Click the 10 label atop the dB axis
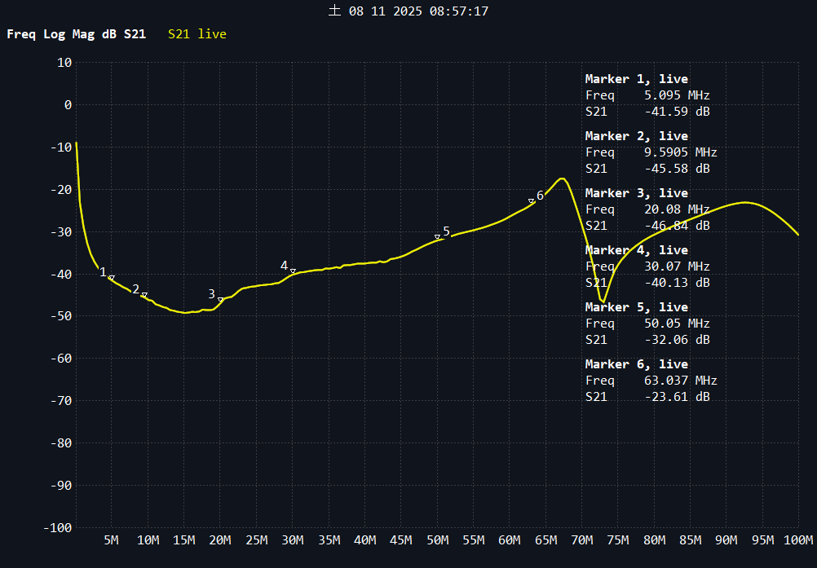 coord(64,62)
